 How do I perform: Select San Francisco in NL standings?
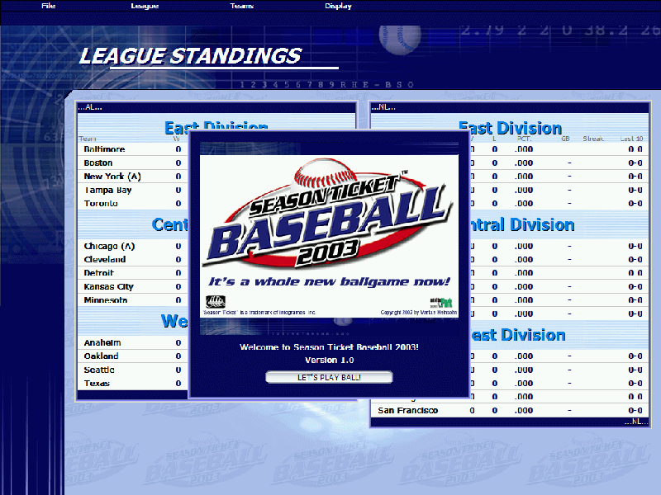click(407, 410)
